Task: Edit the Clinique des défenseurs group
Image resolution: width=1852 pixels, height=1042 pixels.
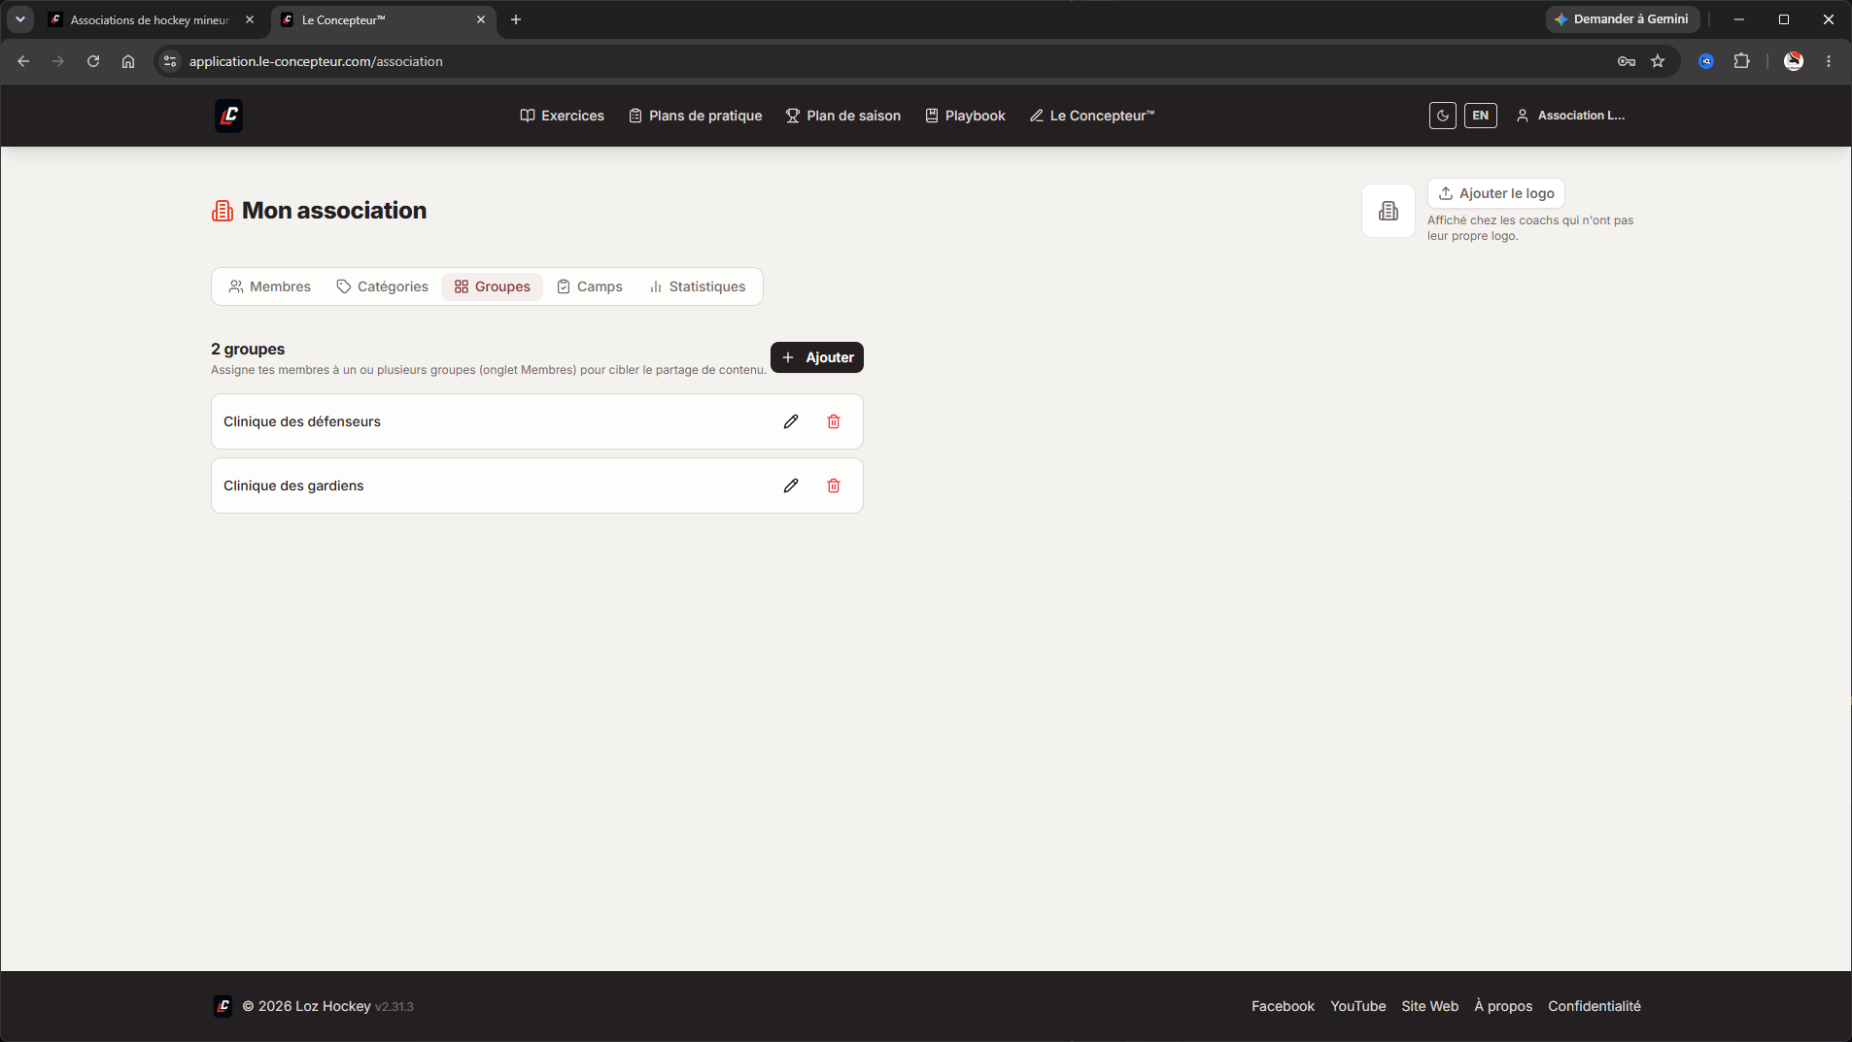Action: click(791, 421)
